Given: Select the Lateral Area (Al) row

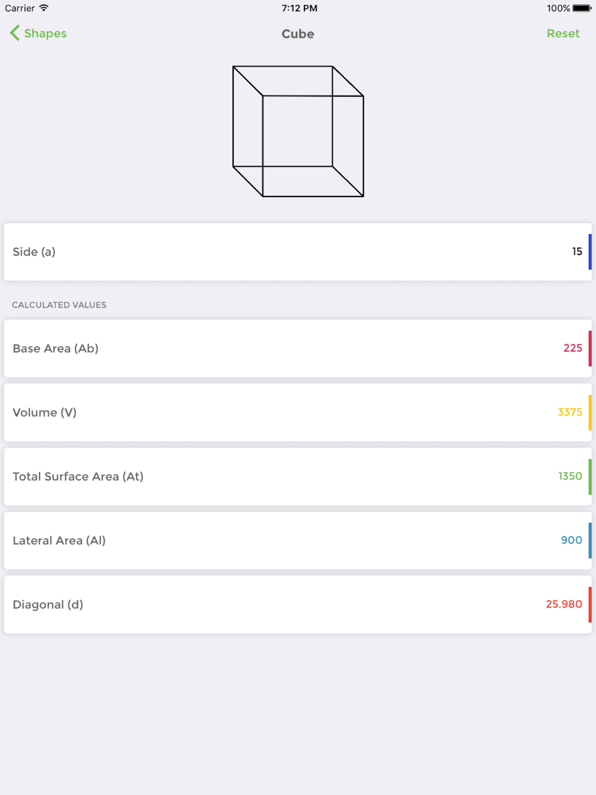Looking at the screenshot, I should tap(298, 541).
